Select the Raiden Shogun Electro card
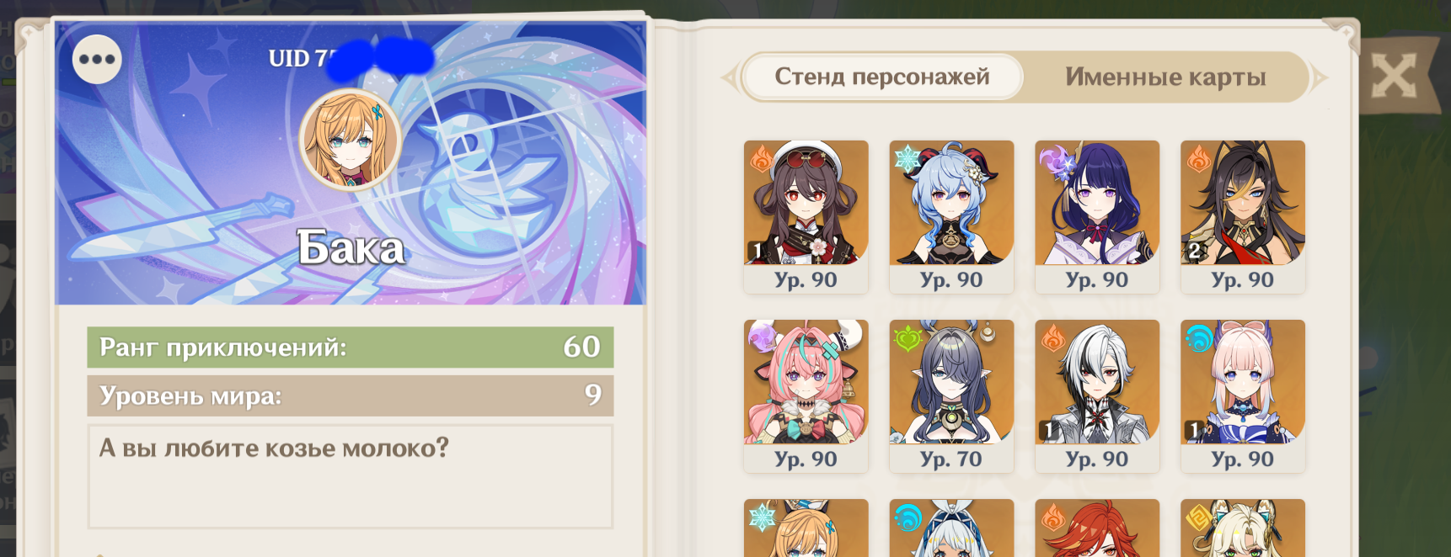 click(x=1097, y=217)
